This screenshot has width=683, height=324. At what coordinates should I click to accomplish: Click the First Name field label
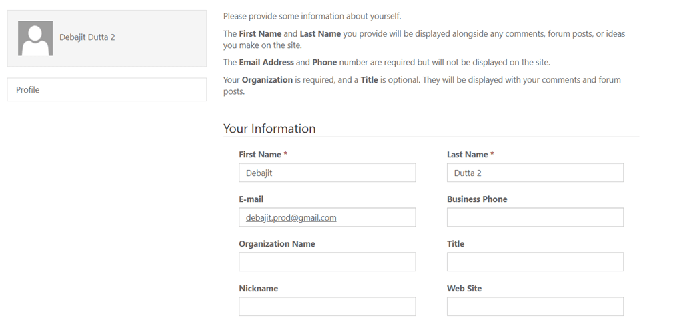click(x=260, y=155)
